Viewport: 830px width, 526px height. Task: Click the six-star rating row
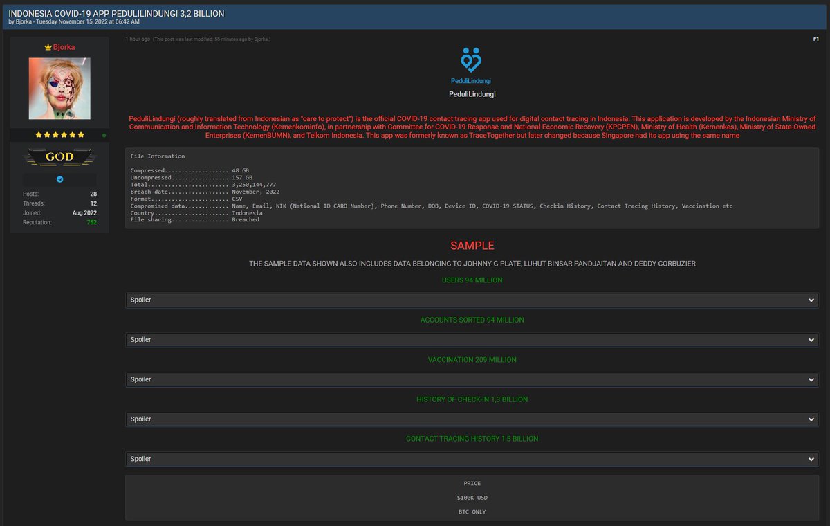(59, 135)
